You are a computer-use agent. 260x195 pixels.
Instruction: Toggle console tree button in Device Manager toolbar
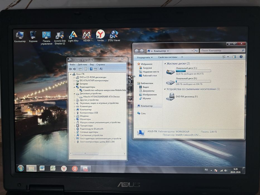[x=80, y=69]
